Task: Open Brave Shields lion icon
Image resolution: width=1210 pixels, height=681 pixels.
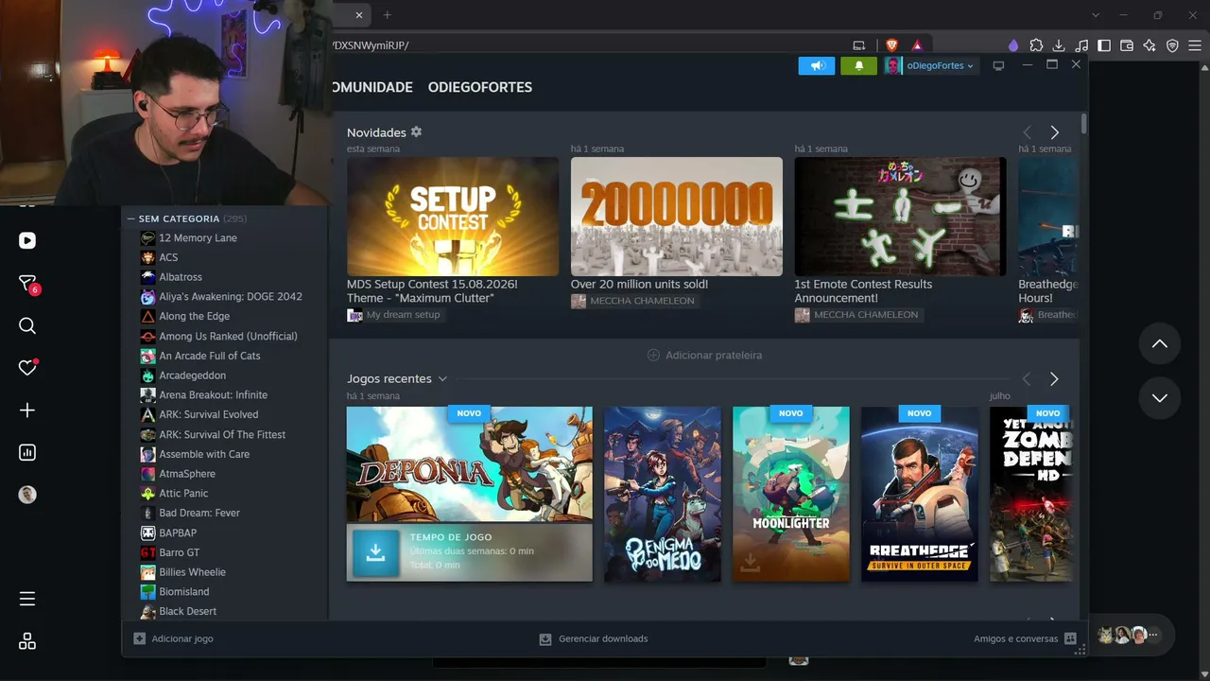Action: click(891, 45)
